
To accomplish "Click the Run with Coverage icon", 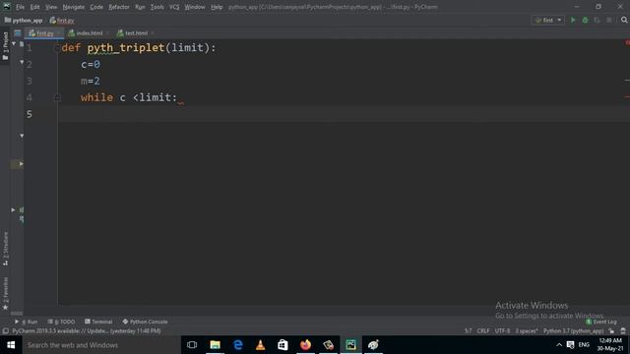I will pos(598,20).
